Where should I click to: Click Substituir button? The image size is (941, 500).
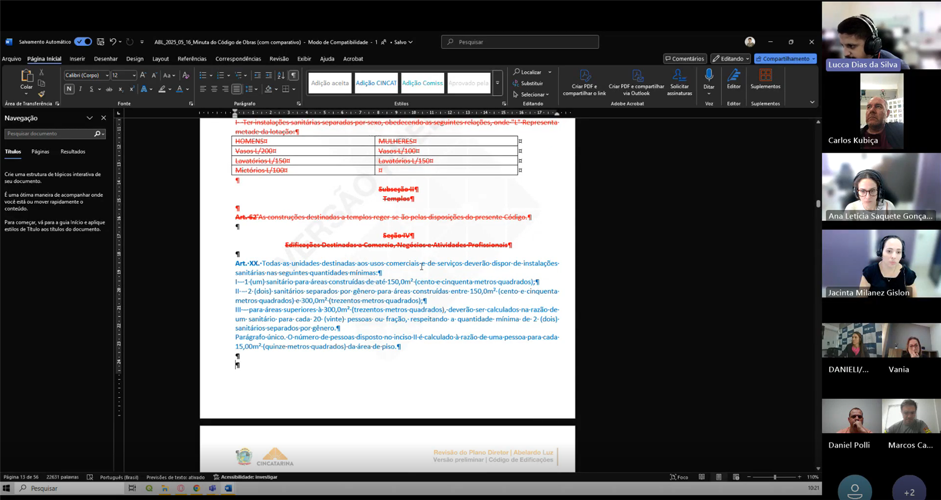[528, 83]
